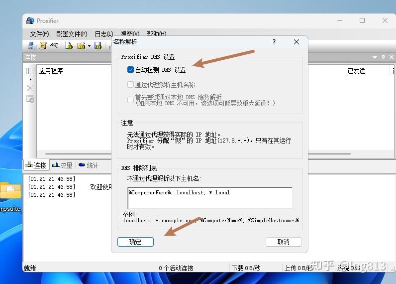Viewport: 396px width, 284px height.
Task: Switch to 连接 tab
Action: [36, 165]
